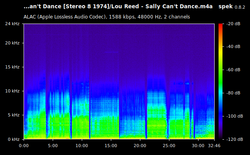The height and width of the screenshot is (155, 250).
Task: Click the "5 kHz" frequency axis label
Action: (x=14, y=115)
